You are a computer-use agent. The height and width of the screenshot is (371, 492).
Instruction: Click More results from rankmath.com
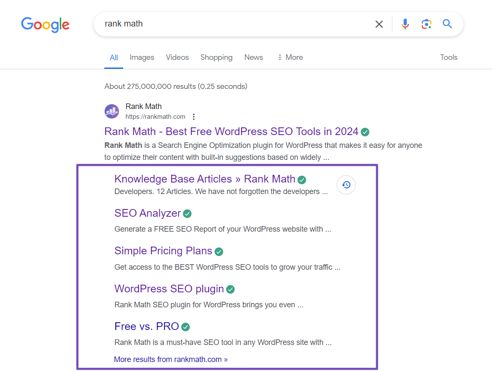pos(171,359)
